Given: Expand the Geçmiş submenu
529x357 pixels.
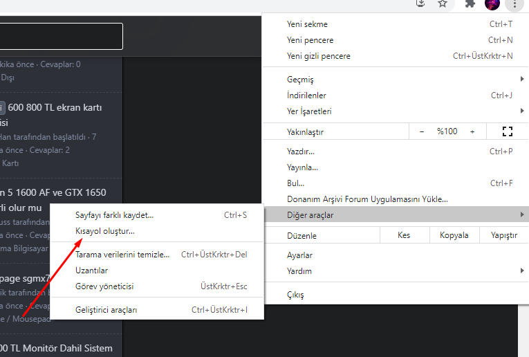Looking at the screenshot, I should [396, 80].
